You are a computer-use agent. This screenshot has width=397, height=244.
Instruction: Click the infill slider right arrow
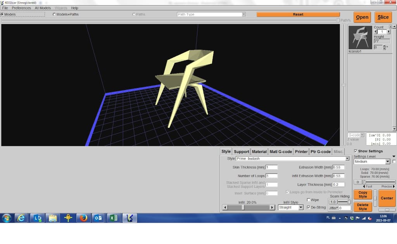pos(272,208)
